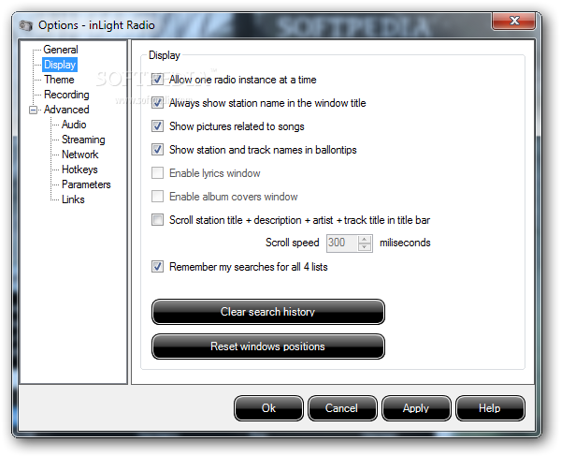Select the Display tree item

60,65
